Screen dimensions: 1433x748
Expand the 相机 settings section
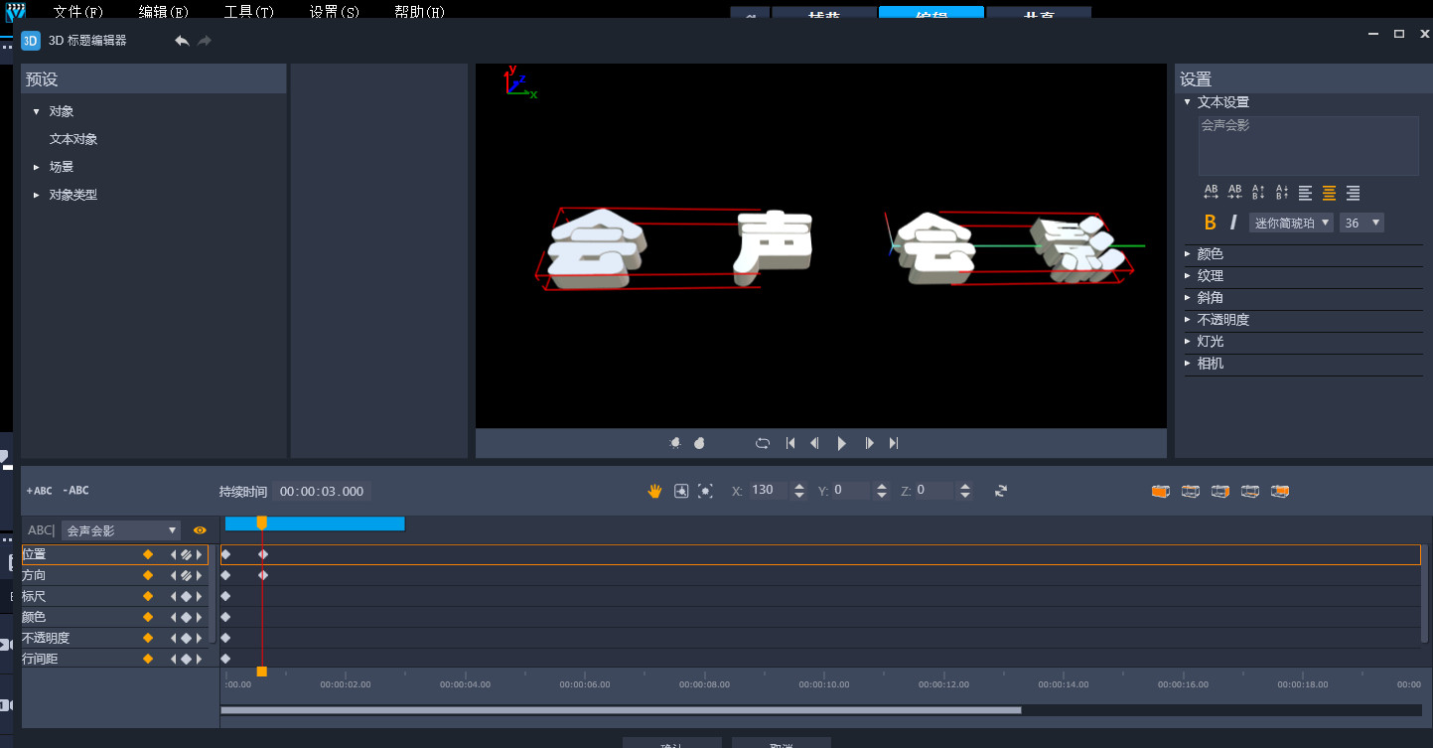[1188, 363]
